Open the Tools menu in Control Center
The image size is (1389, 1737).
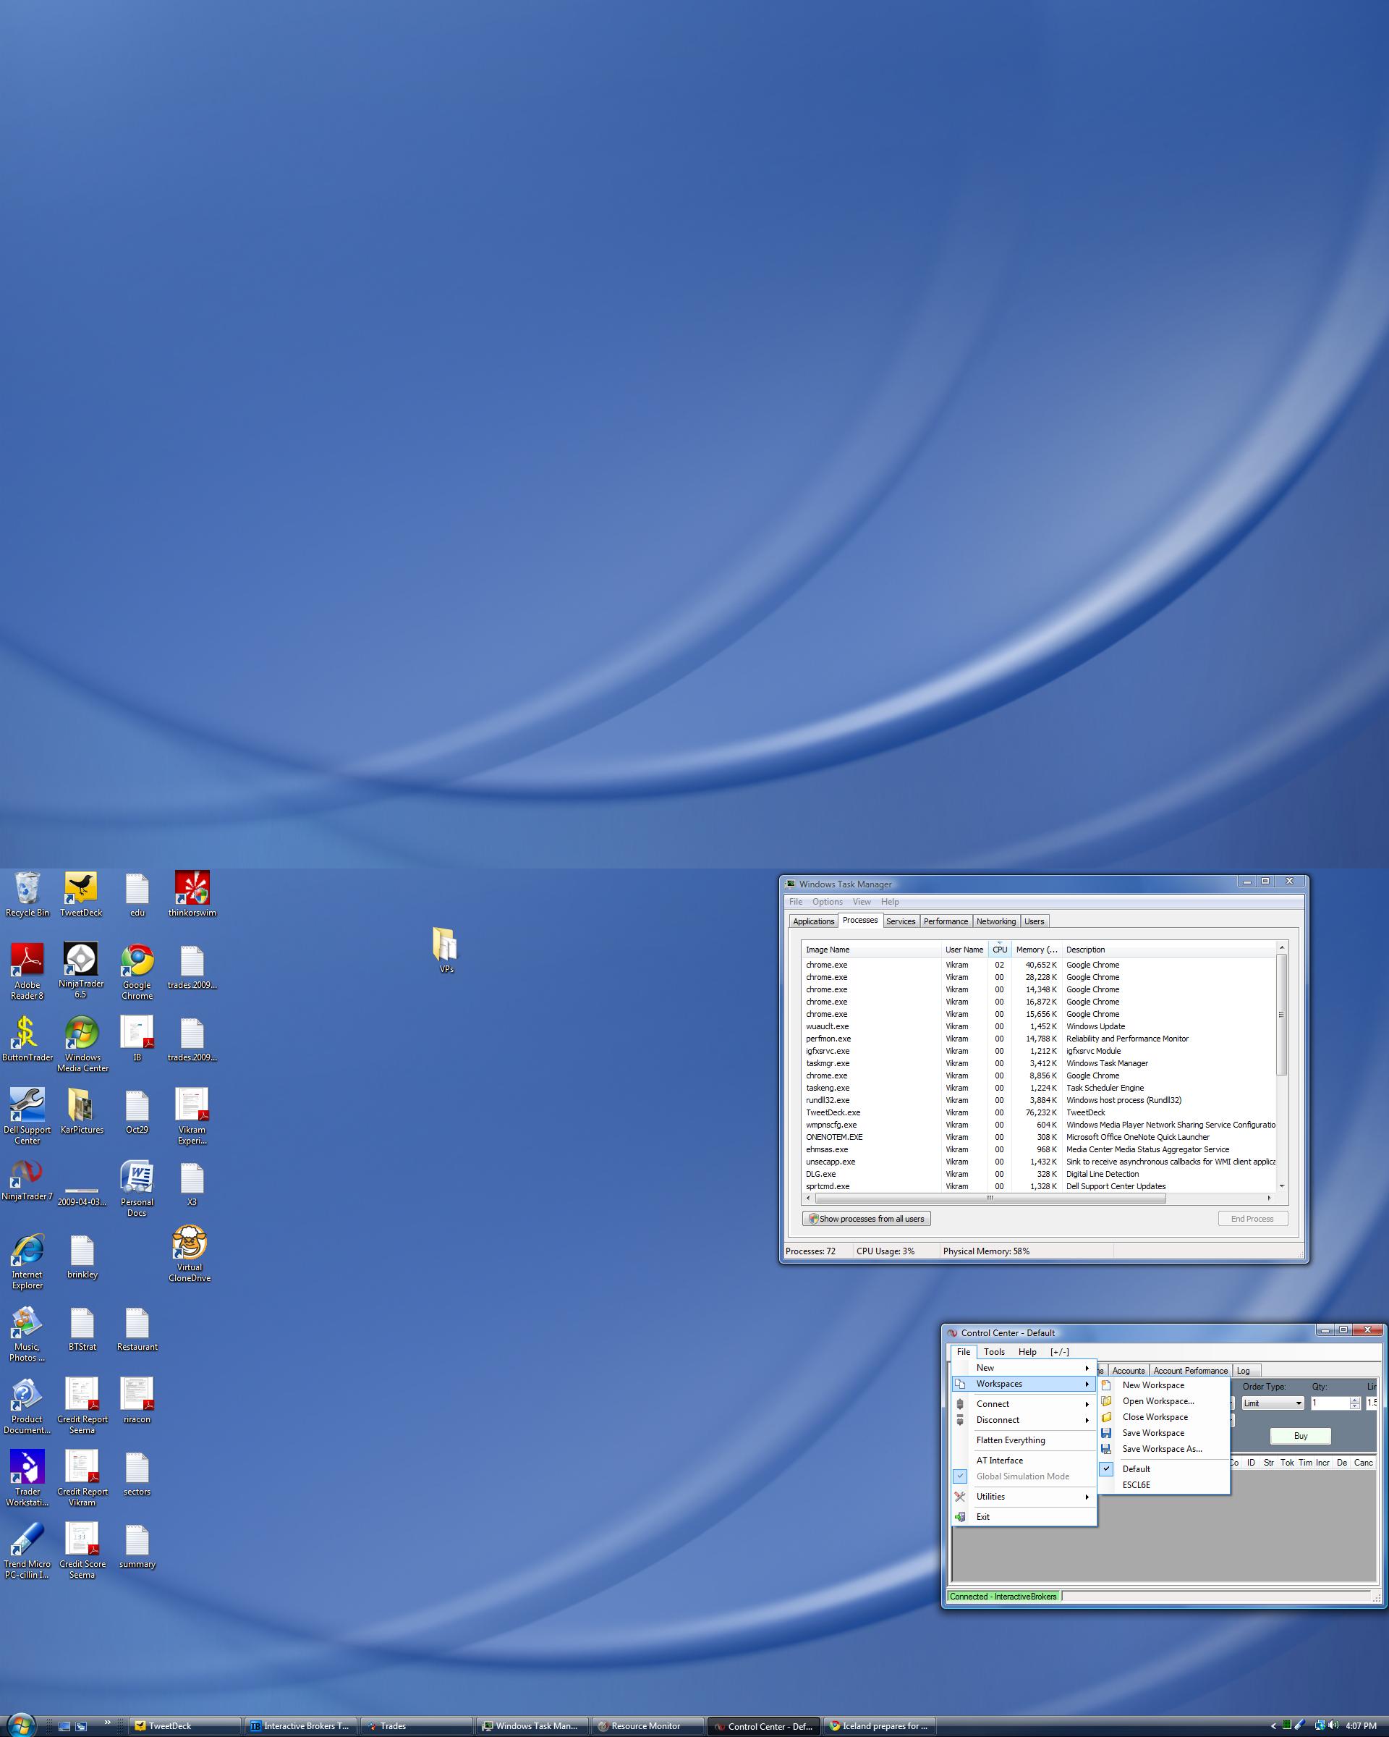[x=993, y=1352]
